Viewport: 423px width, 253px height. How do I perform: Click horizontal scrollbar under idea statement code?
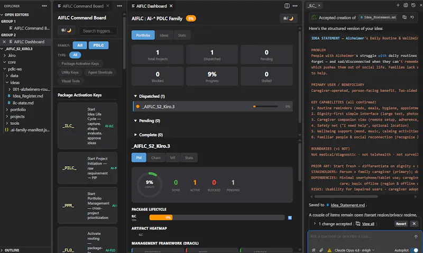point(346,196)
